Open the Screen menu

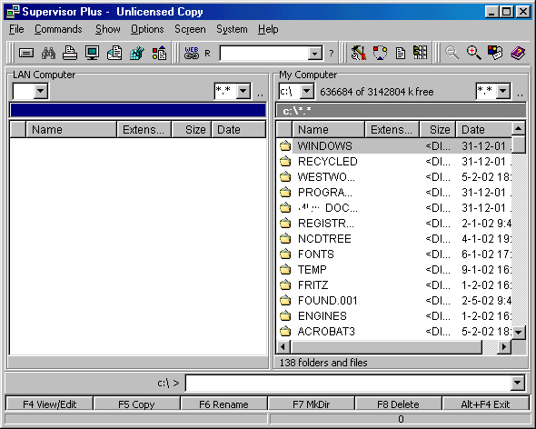pyautogui.click(x=190, y=29)
